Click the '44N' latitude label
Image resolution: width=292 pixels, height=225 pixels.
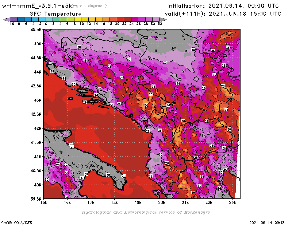tap(38, 72)
